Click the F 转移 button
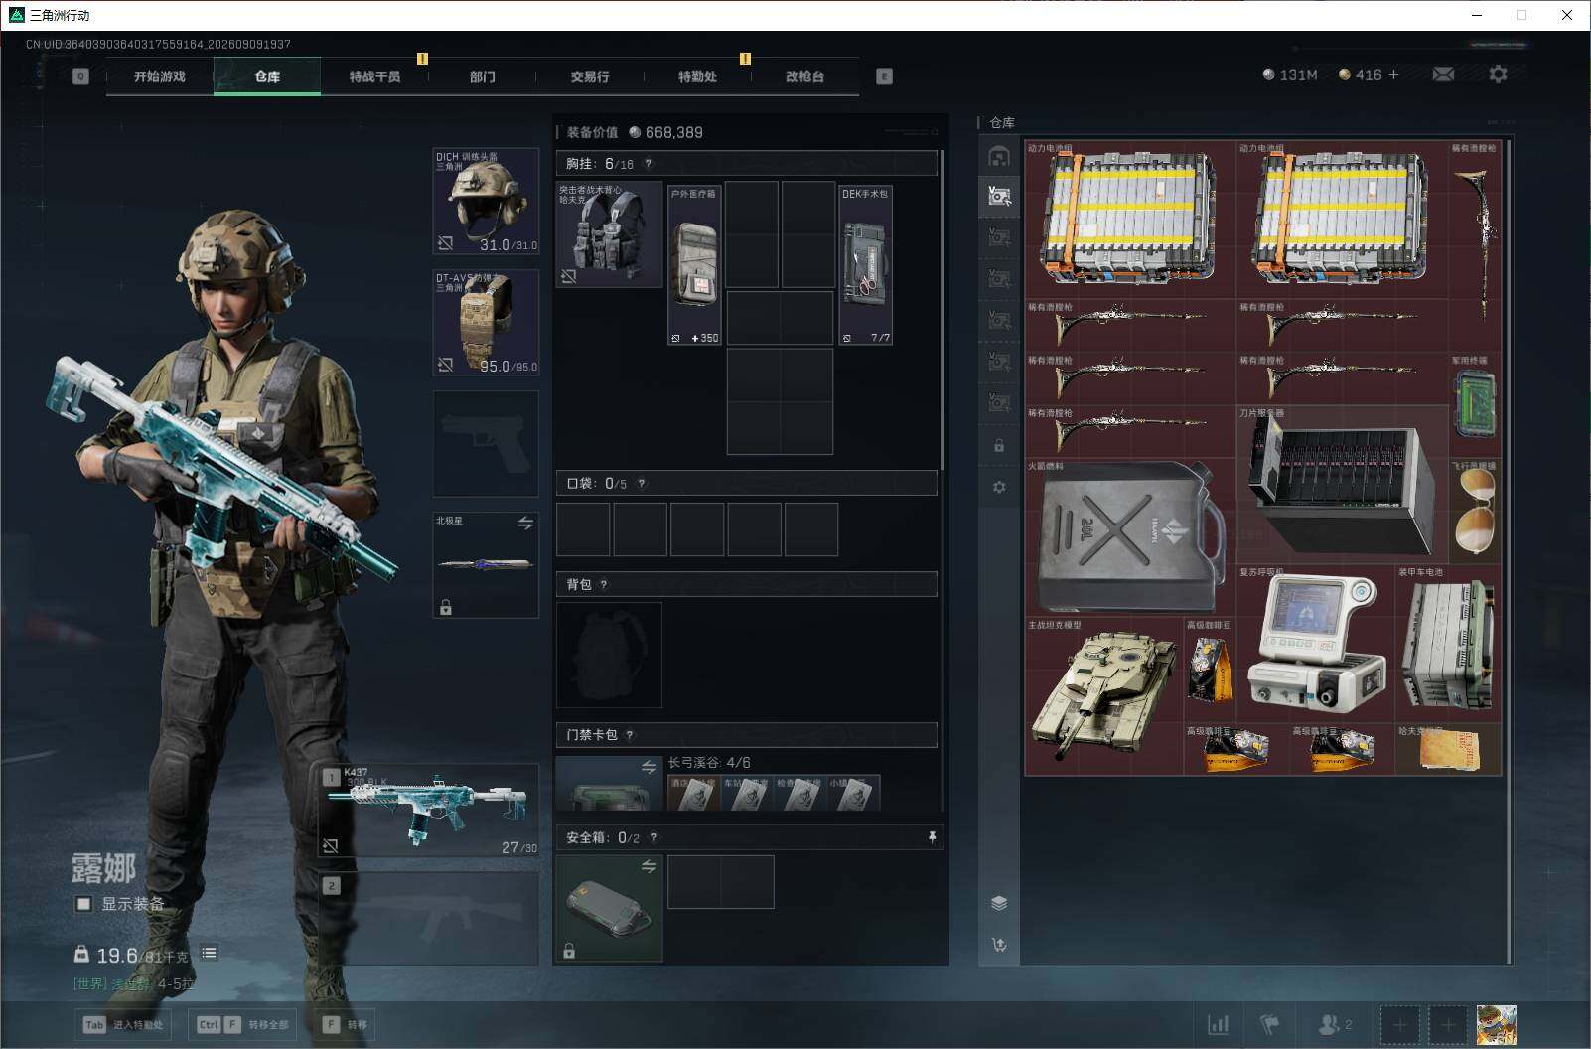Image resolution: width=1591 pixels, height=1049 pixels. click(x=346, y=1025)
